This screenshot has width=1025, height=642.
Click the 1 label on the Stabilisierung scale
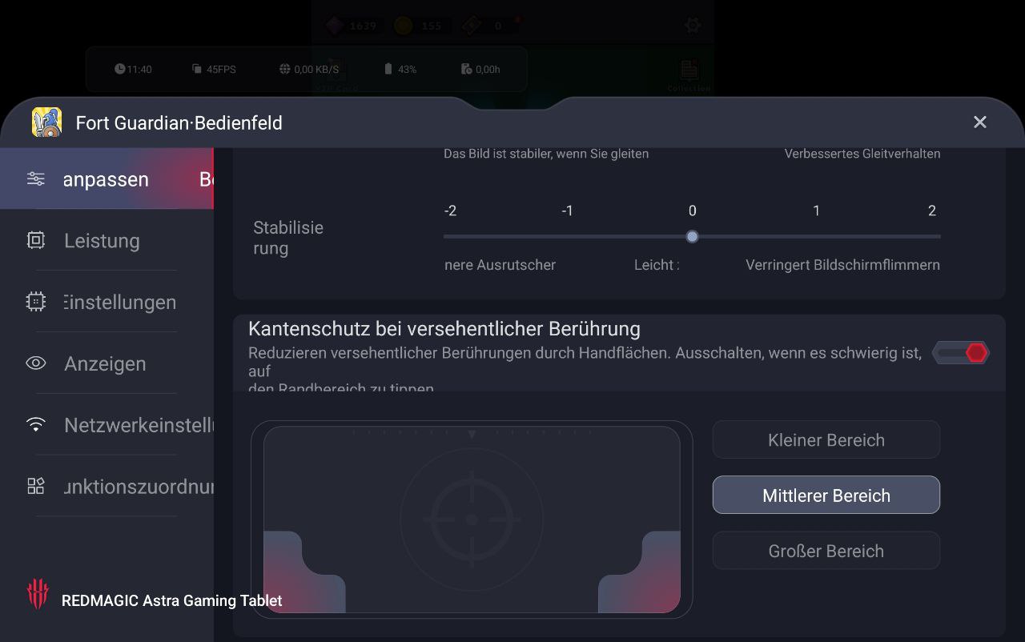click(817, 211)
